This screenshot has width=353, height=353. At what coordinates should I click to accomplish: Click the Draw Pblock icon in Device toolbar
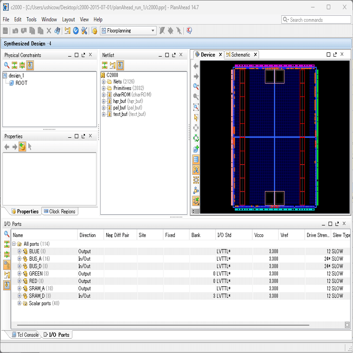pyautogui.click(x=196, y=149)
